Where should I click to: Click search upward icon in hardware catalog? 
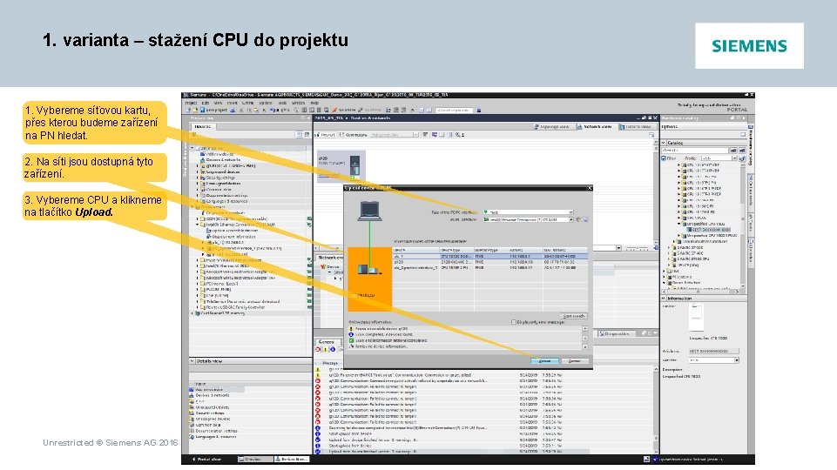pos(741,151)
